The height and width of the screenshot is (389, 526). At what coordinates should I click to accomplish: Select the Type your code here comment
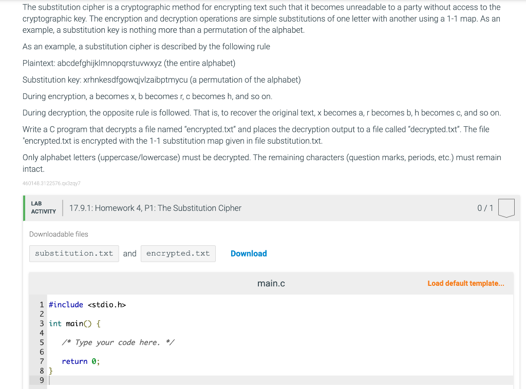[119, 342]
